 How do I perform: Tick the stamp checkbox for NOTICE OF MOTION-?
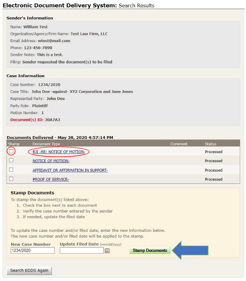[11, 161]
